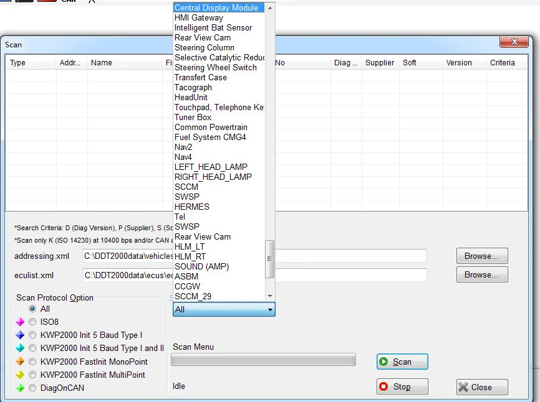Select the All protocol radio button
540x402 pixels.
(32, 309)
